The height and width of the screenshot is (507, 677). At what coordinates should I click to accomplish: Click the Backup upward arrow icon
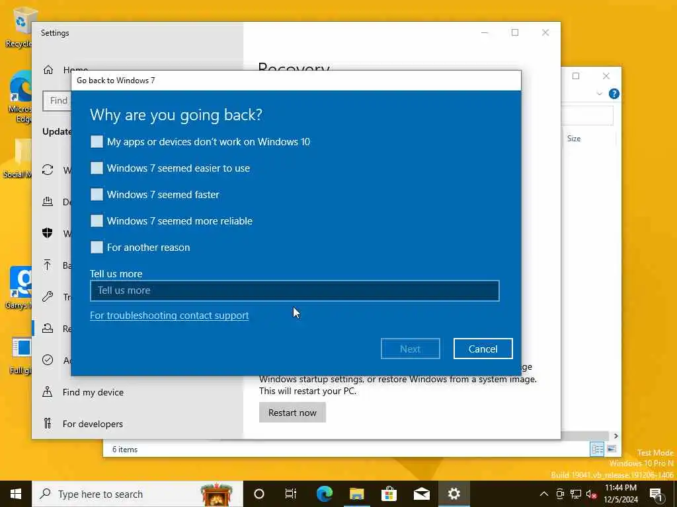click(48, 265)
